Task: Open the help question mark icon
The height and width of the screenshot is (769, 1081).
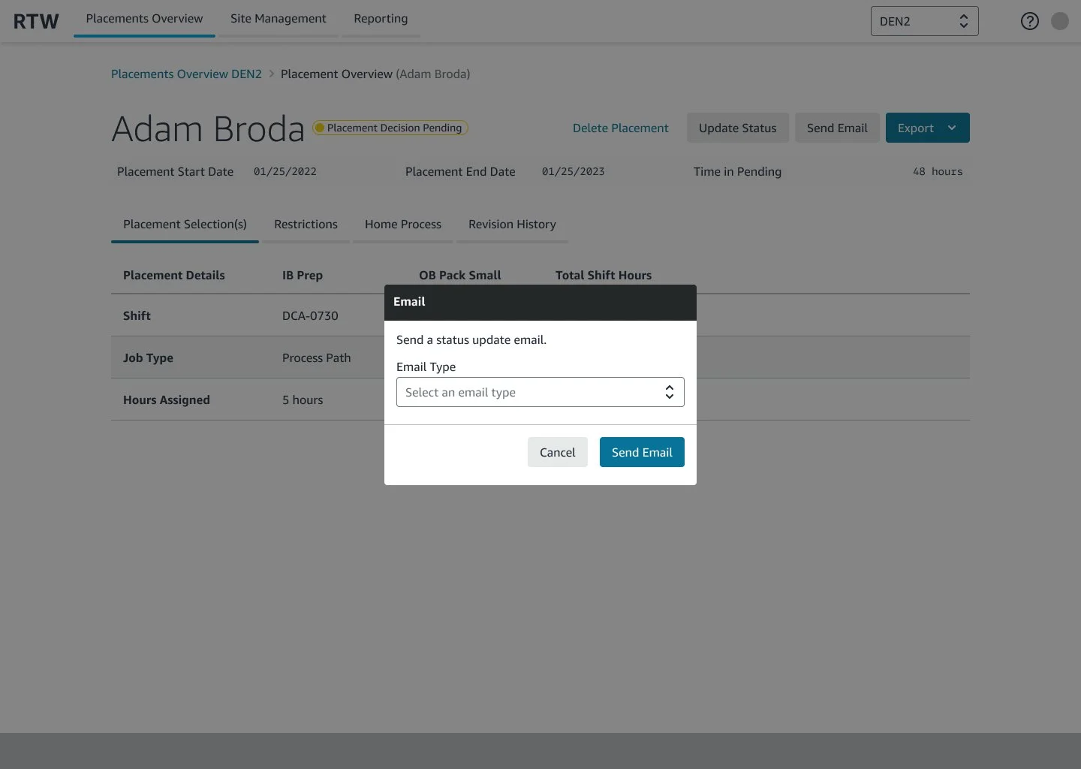Action: pyautogui.click(x=1030, y=21)
